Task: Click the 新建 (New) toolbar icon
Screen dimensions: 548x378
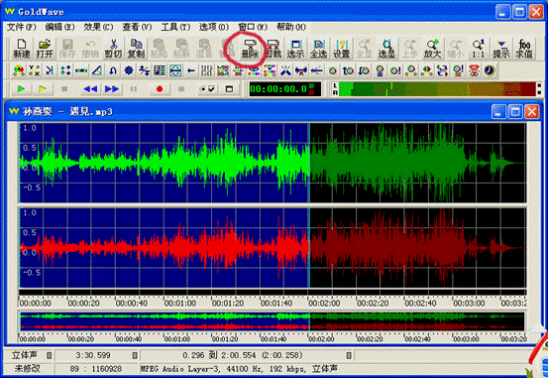Action: point(22,49)
